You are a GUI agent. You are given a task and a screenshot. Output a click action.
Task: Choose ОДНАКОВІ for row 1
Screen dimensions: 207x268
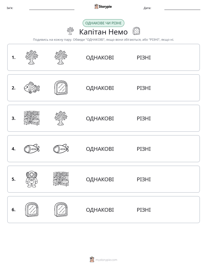tap(100, 58)
